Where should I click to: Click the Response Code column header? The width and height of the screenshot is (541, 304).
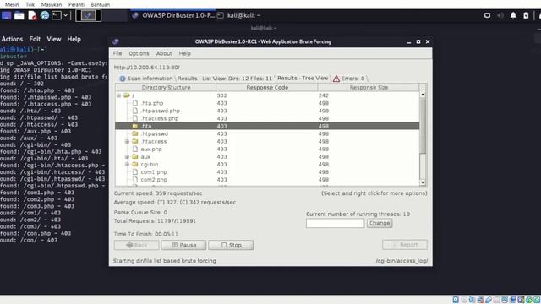click(267, 87)
